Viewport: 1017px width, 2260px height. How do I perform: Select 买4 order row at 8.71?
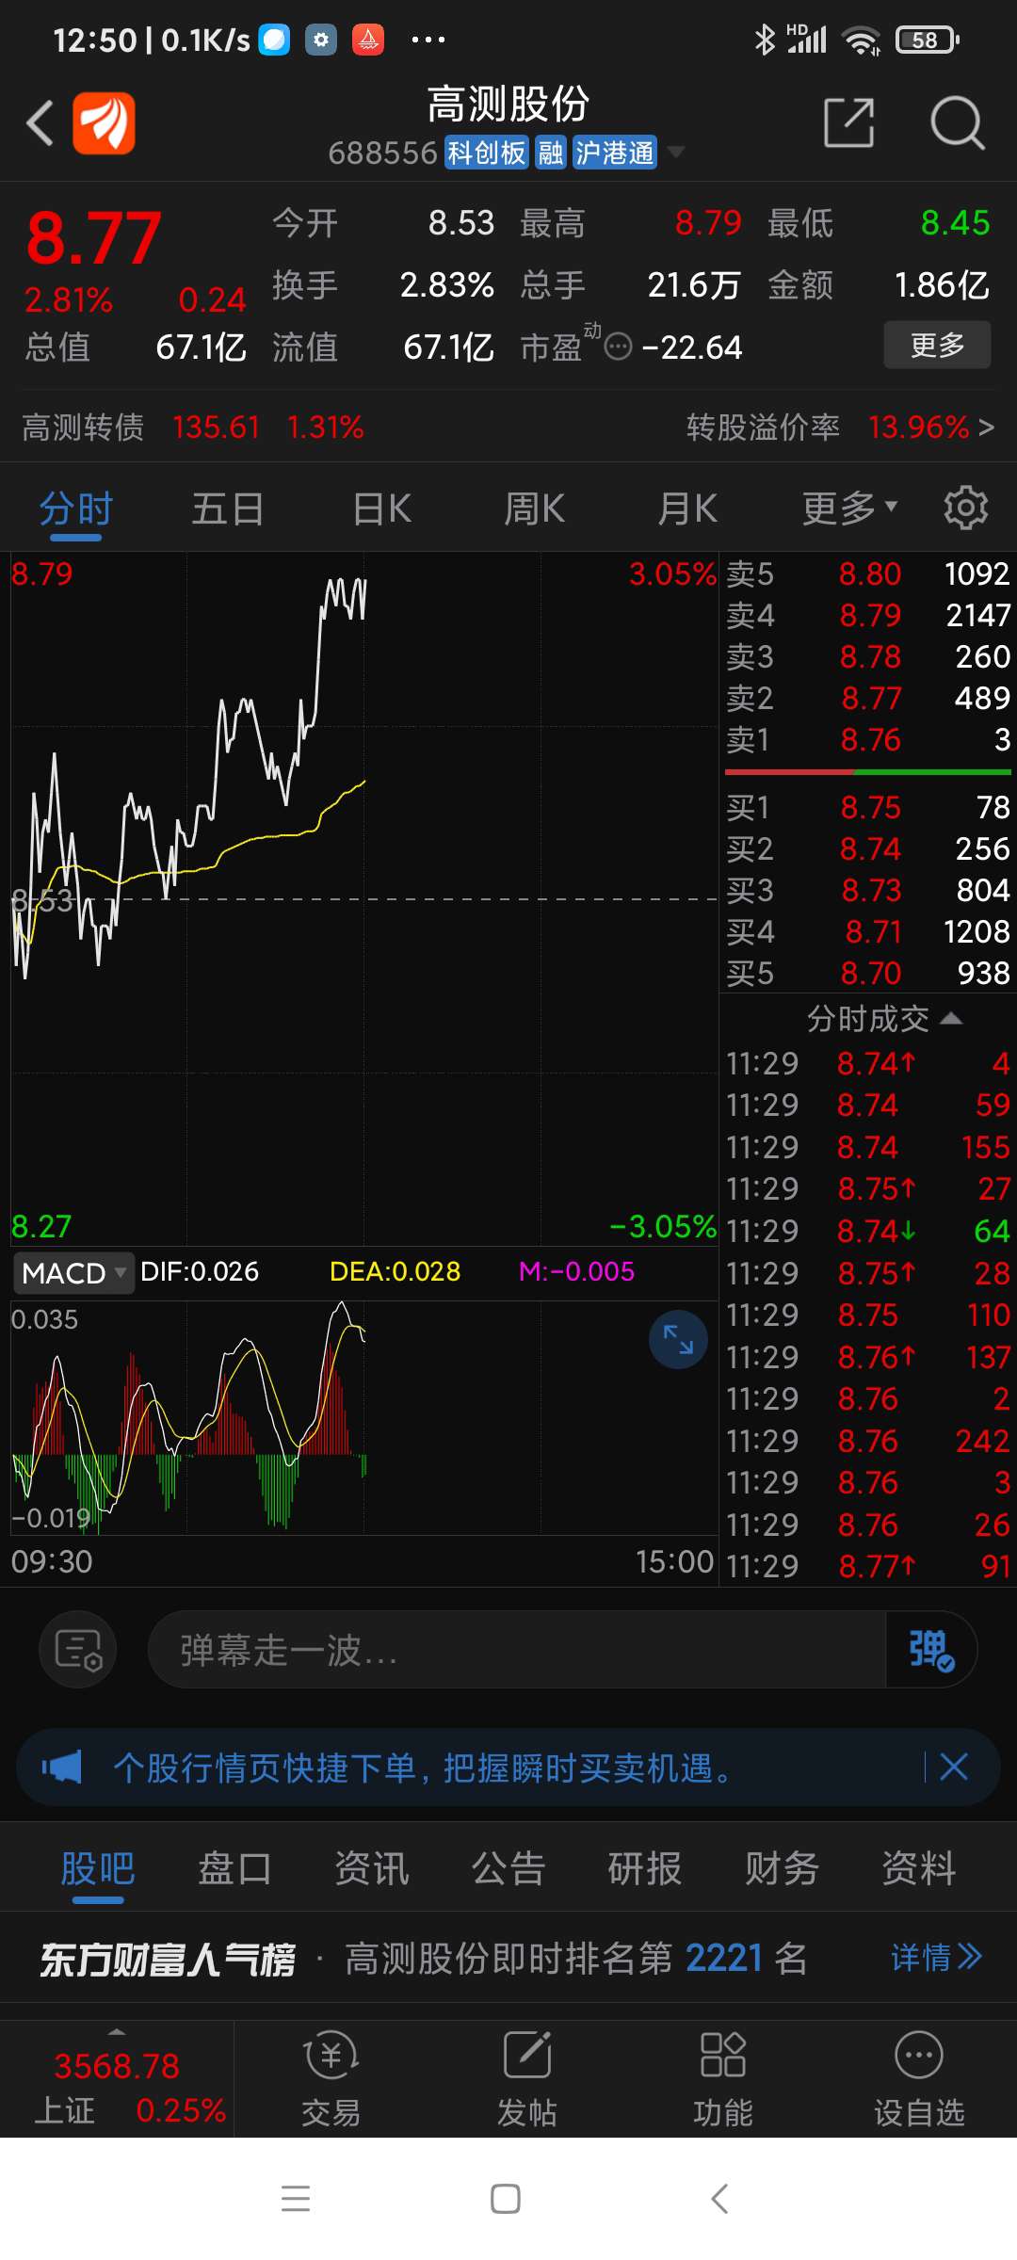tap(868, 931)
